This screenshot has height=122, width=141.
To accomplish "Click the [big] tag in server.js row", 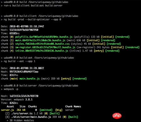I will pyautogui.click(x=59, y=110).
